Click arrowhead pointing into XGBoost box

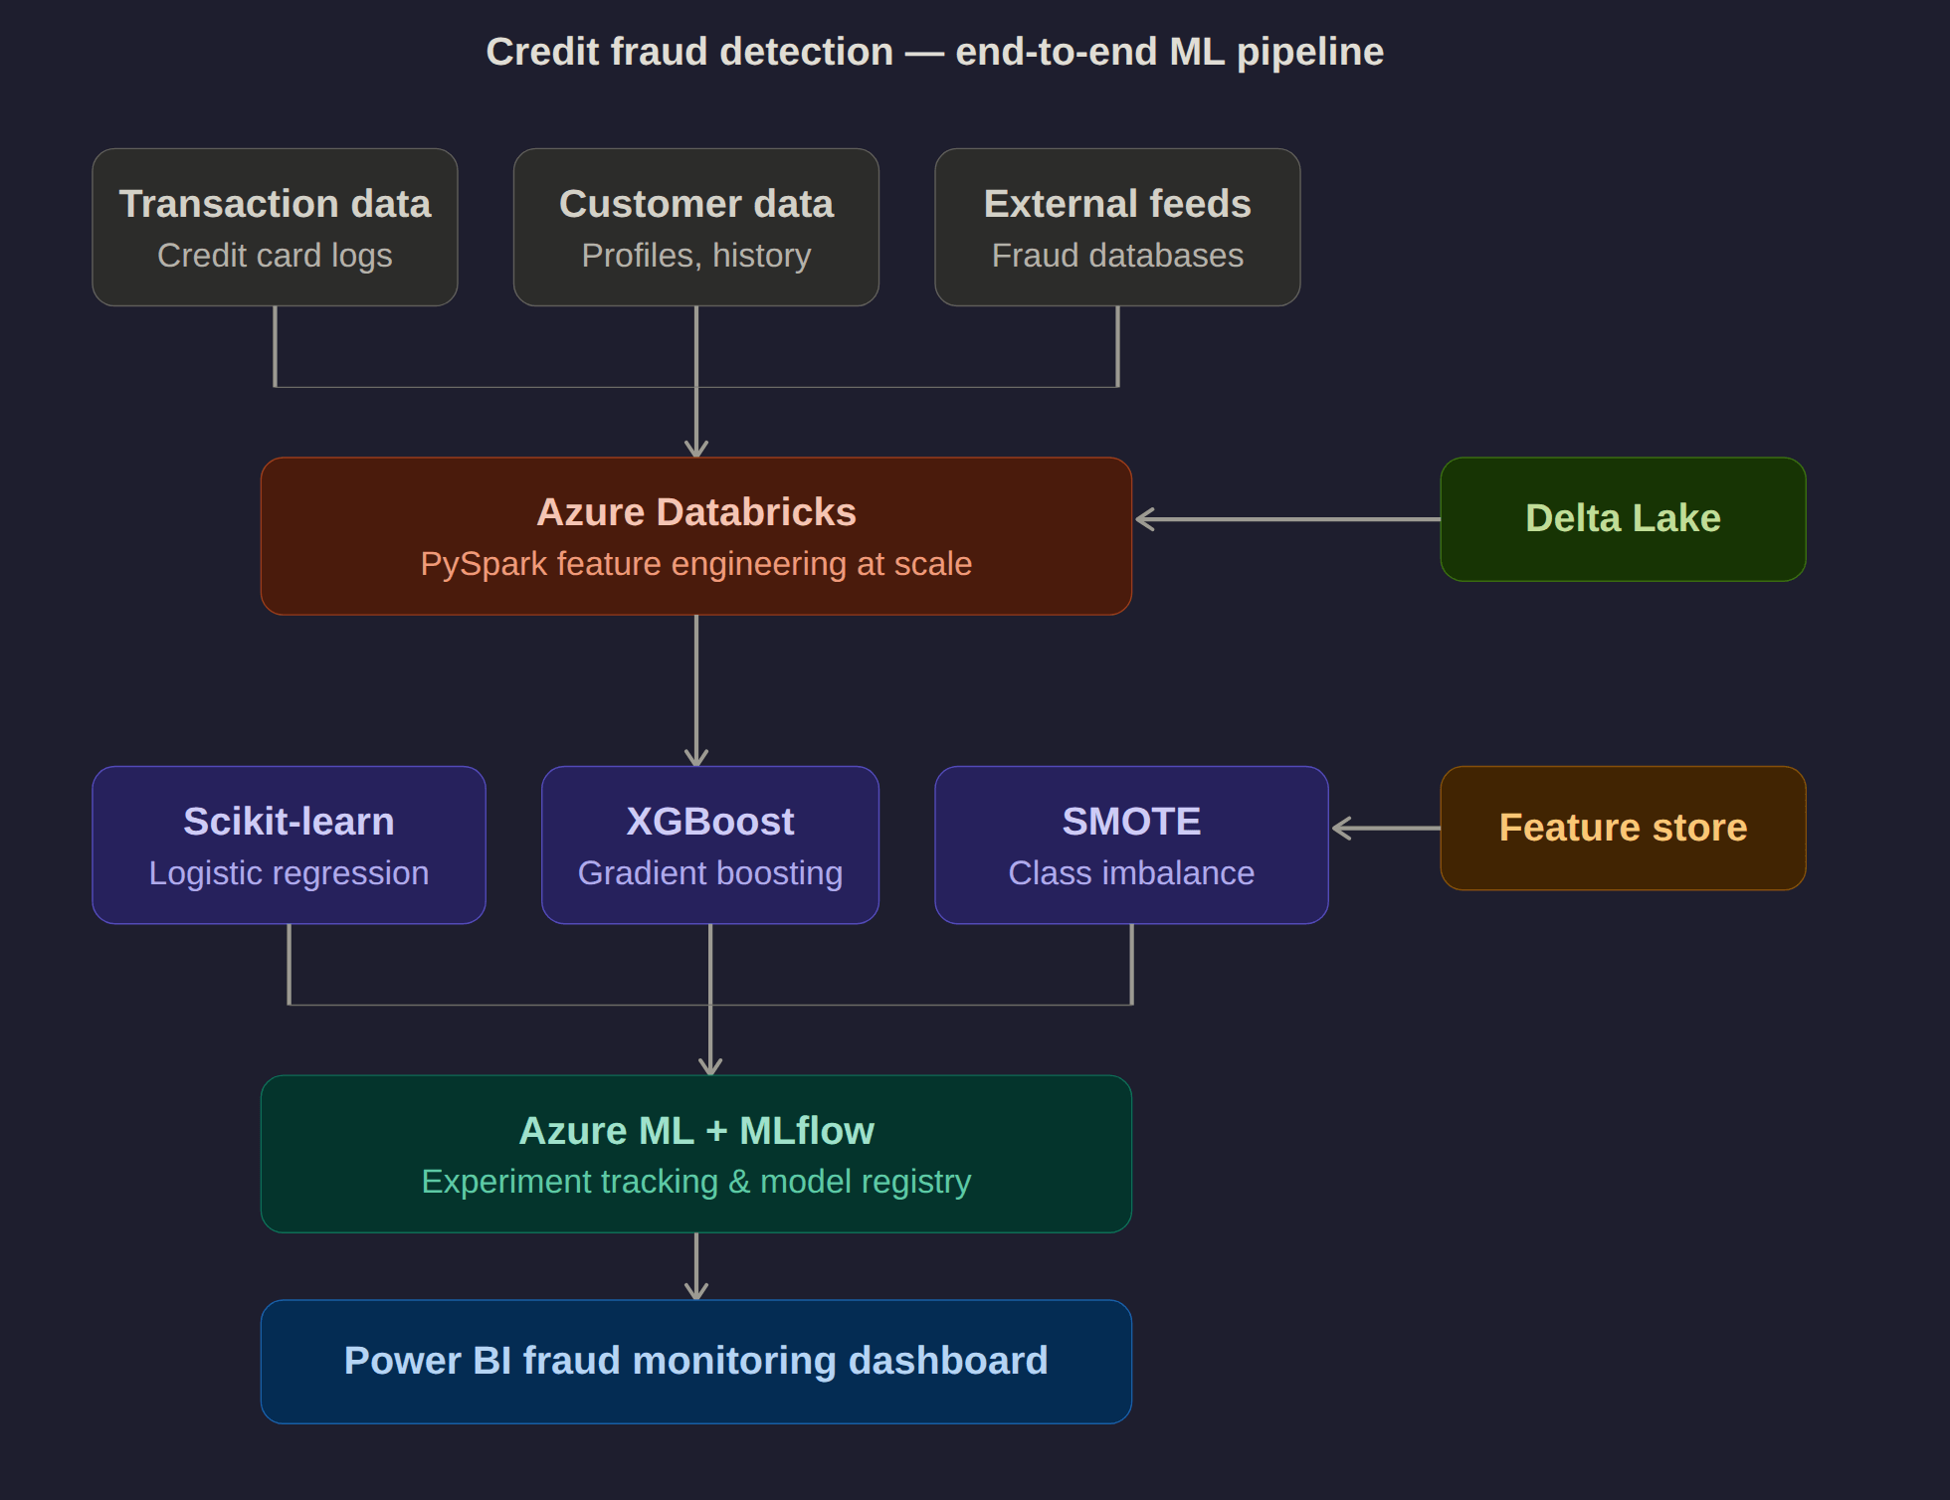(696, 757)
